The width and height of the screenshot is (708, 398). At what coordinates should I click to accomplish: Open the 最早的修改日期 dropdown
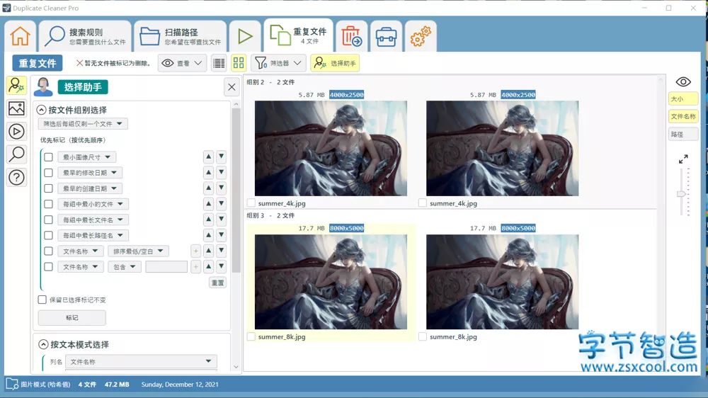(90, 173)
